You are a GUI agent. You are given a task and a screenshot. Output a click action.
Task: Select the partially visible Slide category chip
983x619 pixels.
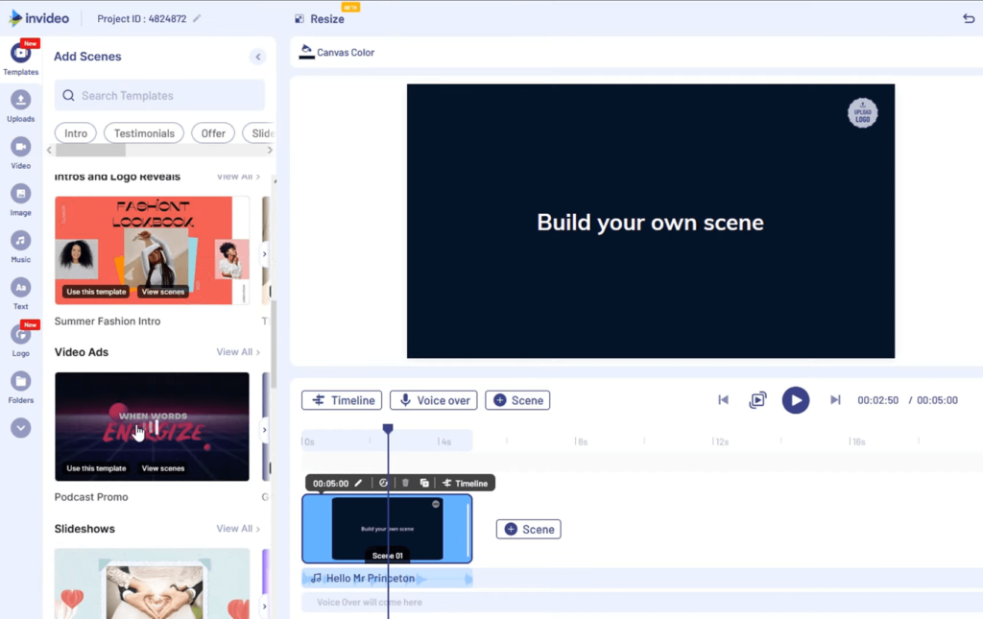259,133
